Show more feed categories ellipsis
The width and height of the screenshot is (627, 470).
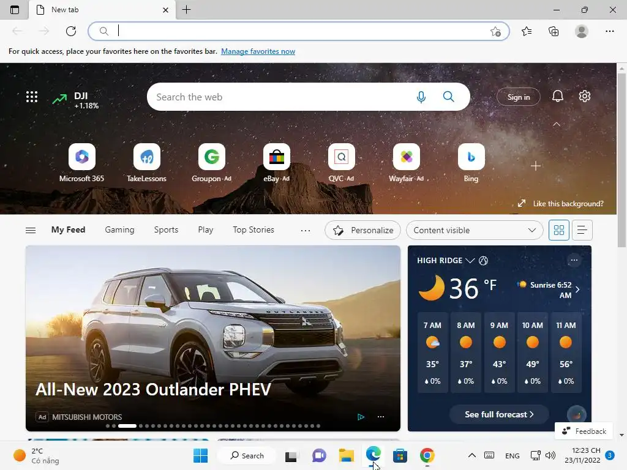click(x=306, y=230)
